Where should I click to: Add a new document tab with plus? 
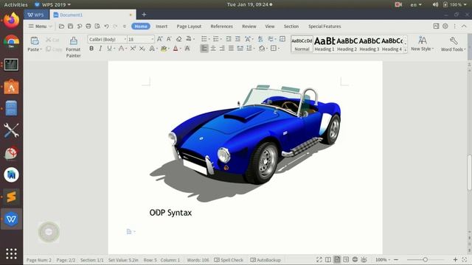tap(144, 15)
